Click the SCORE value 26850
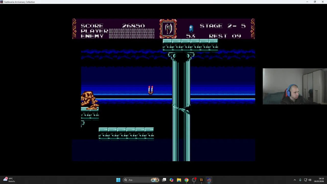The height and width of the screenshot is (184, 327). coord(133,26)
